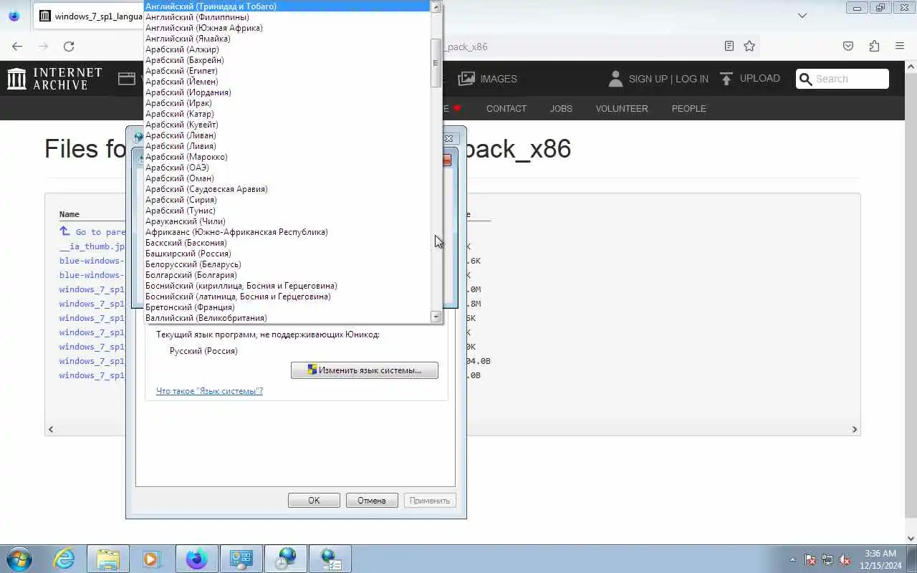Open Control Panel taskbar icon
917x573 pixels.
click(x=241, y=559)
